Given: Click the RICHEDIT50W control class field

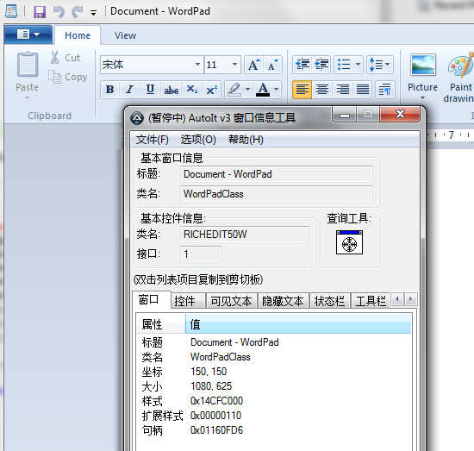Looking at the screenshot, I should (245, 234).
